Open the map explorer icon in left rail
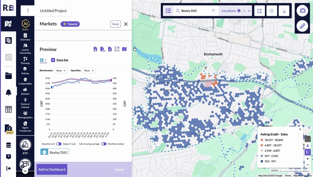Screen dimensions: 313x177 [8, 24]
